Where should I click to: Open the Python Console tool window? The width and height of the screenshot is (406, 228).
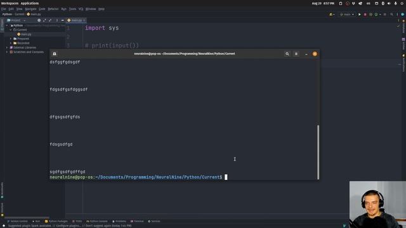pyautogui.click(x=97, y=221)
